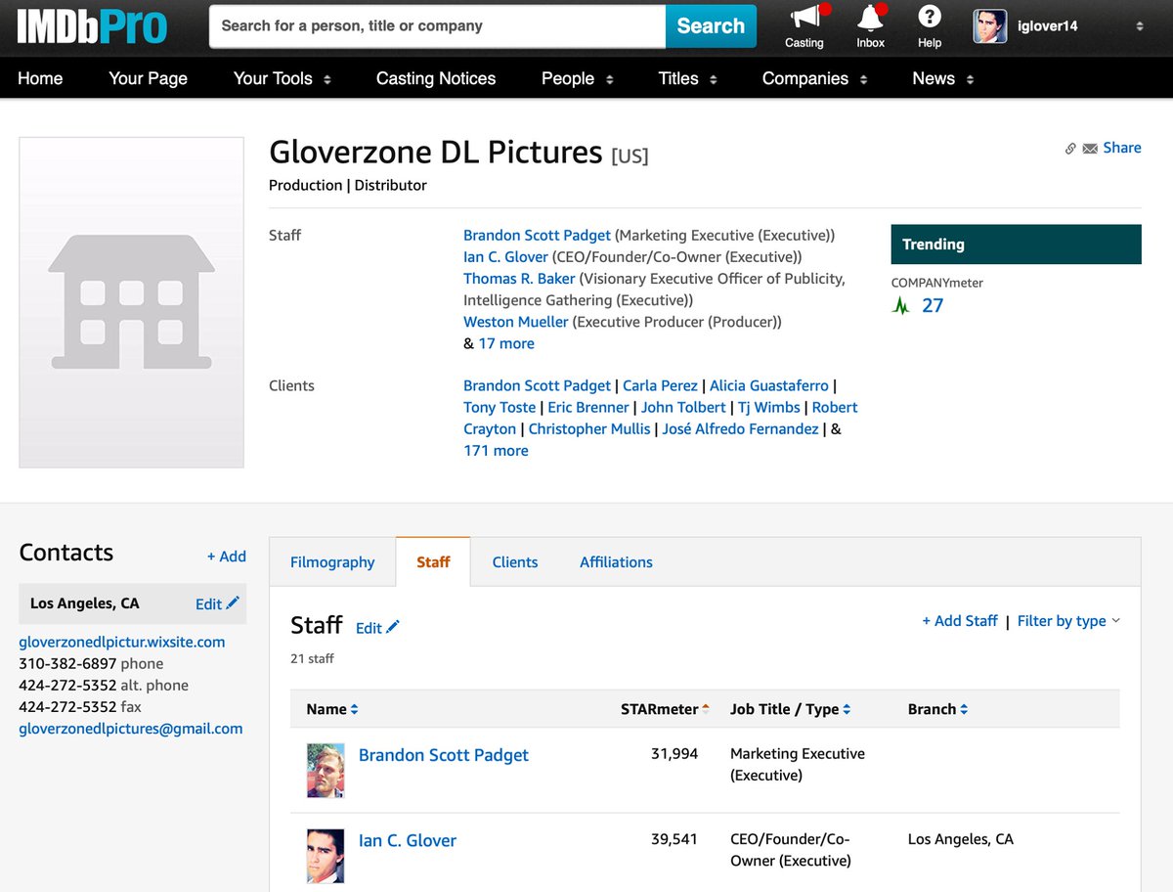
Task: Open Tony Toste client link
Action: [500, 408]
